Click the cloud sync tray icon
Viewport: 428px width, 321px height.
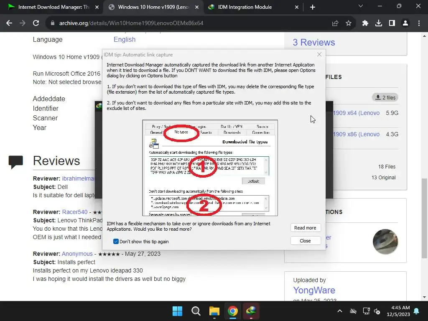coord(353,311)
